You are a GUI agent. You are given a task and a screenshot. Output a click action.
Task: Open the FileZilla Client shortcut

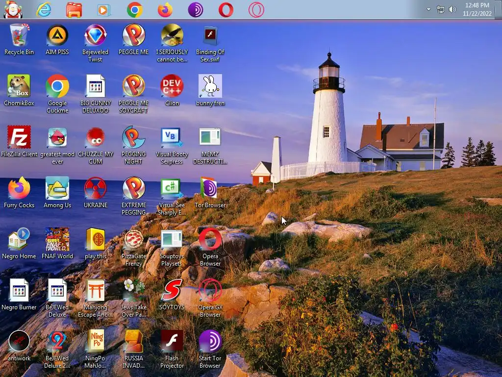click(19, 142)
